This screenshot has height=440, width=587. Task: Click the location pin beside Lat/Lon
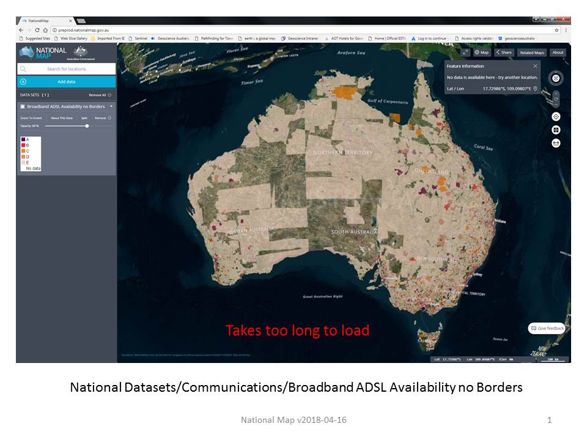point(536,89)
